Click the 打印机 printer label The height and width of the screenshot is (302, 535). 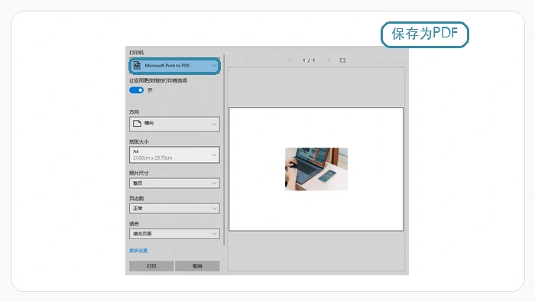[137, 53]
